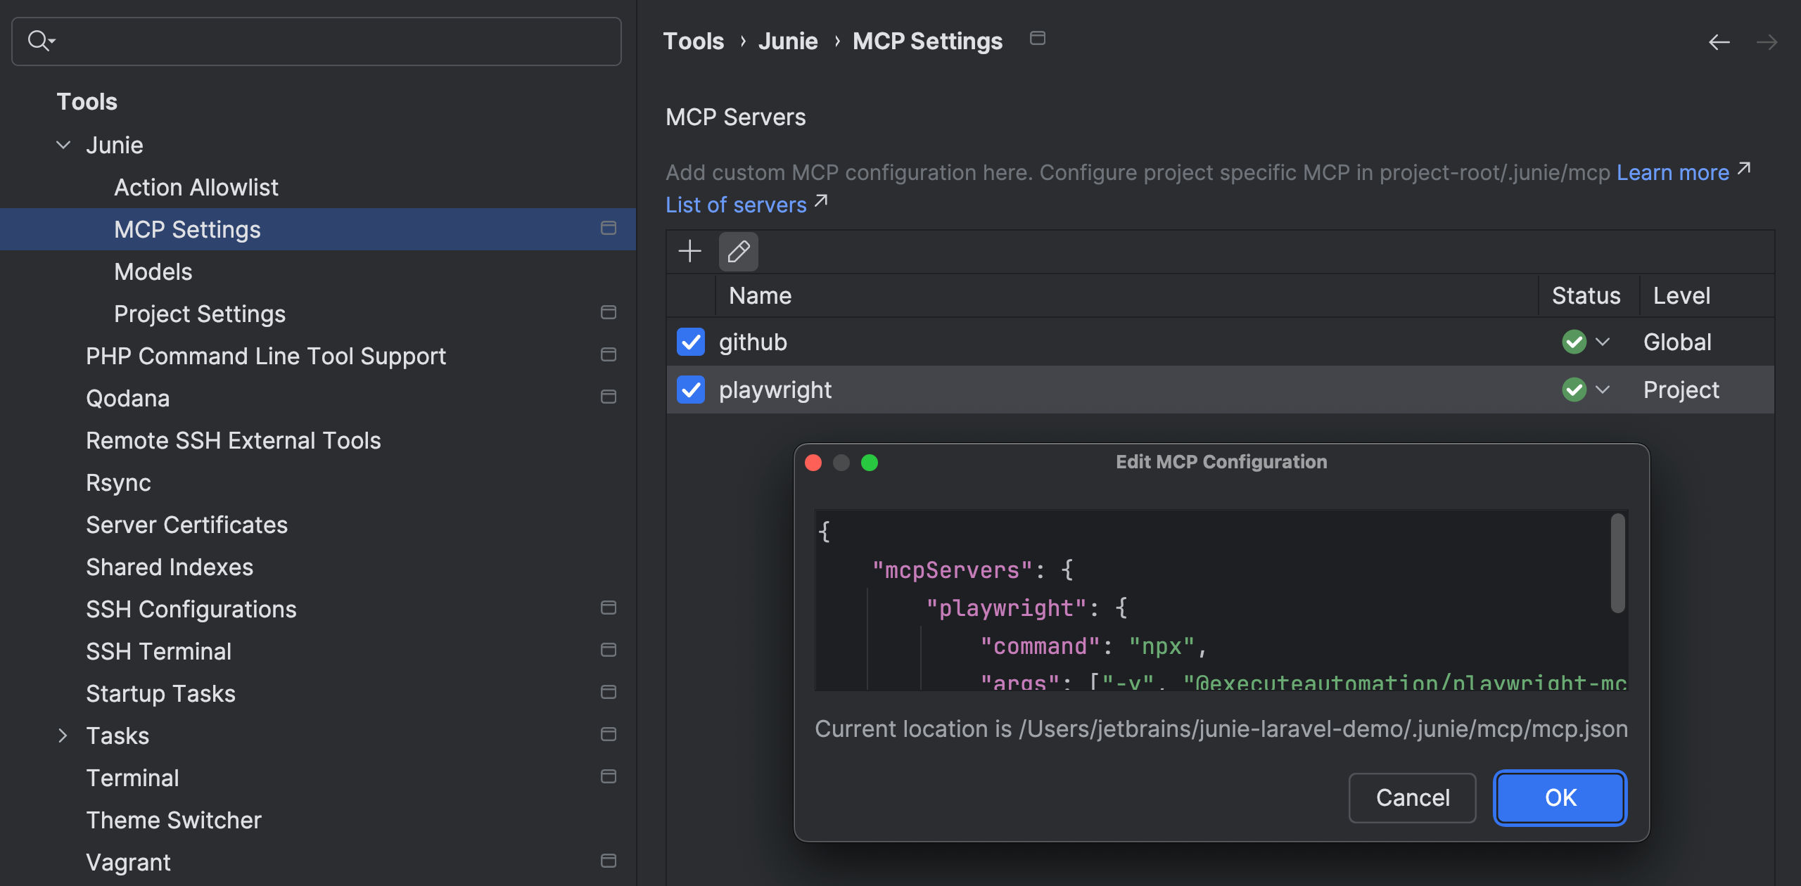This screenshot has height=886, width=1801.
Task: Click the Learn more link
Action: 1672,172
